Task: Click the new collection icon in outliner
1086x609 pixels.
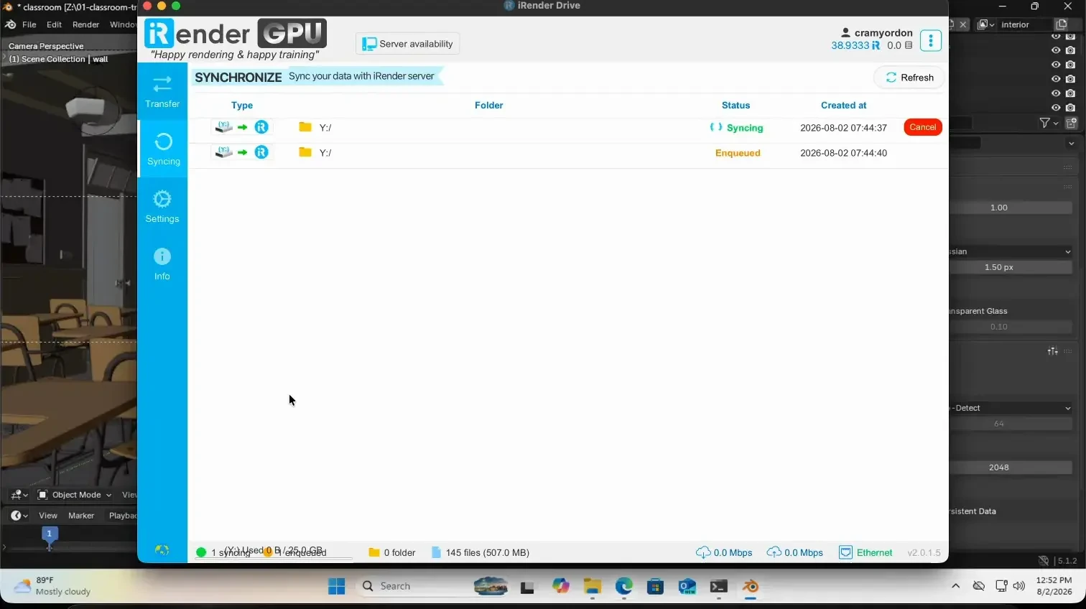Action: pyautogui.click(x=1071, y=123)
